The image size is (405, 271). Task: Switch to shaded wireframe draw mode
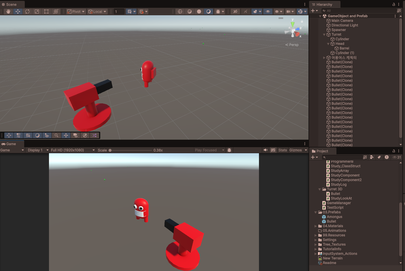(x=190, y=12)
